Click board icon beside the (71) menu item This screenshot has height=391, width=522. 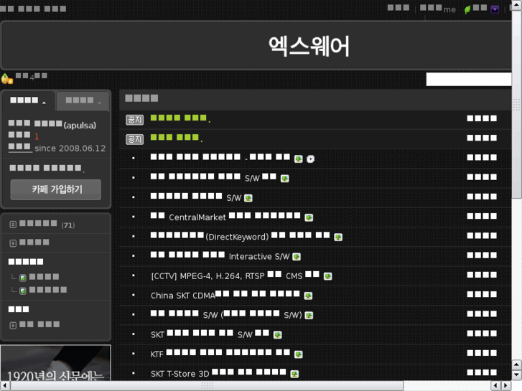pyautogui.click(x=13, y=225)
